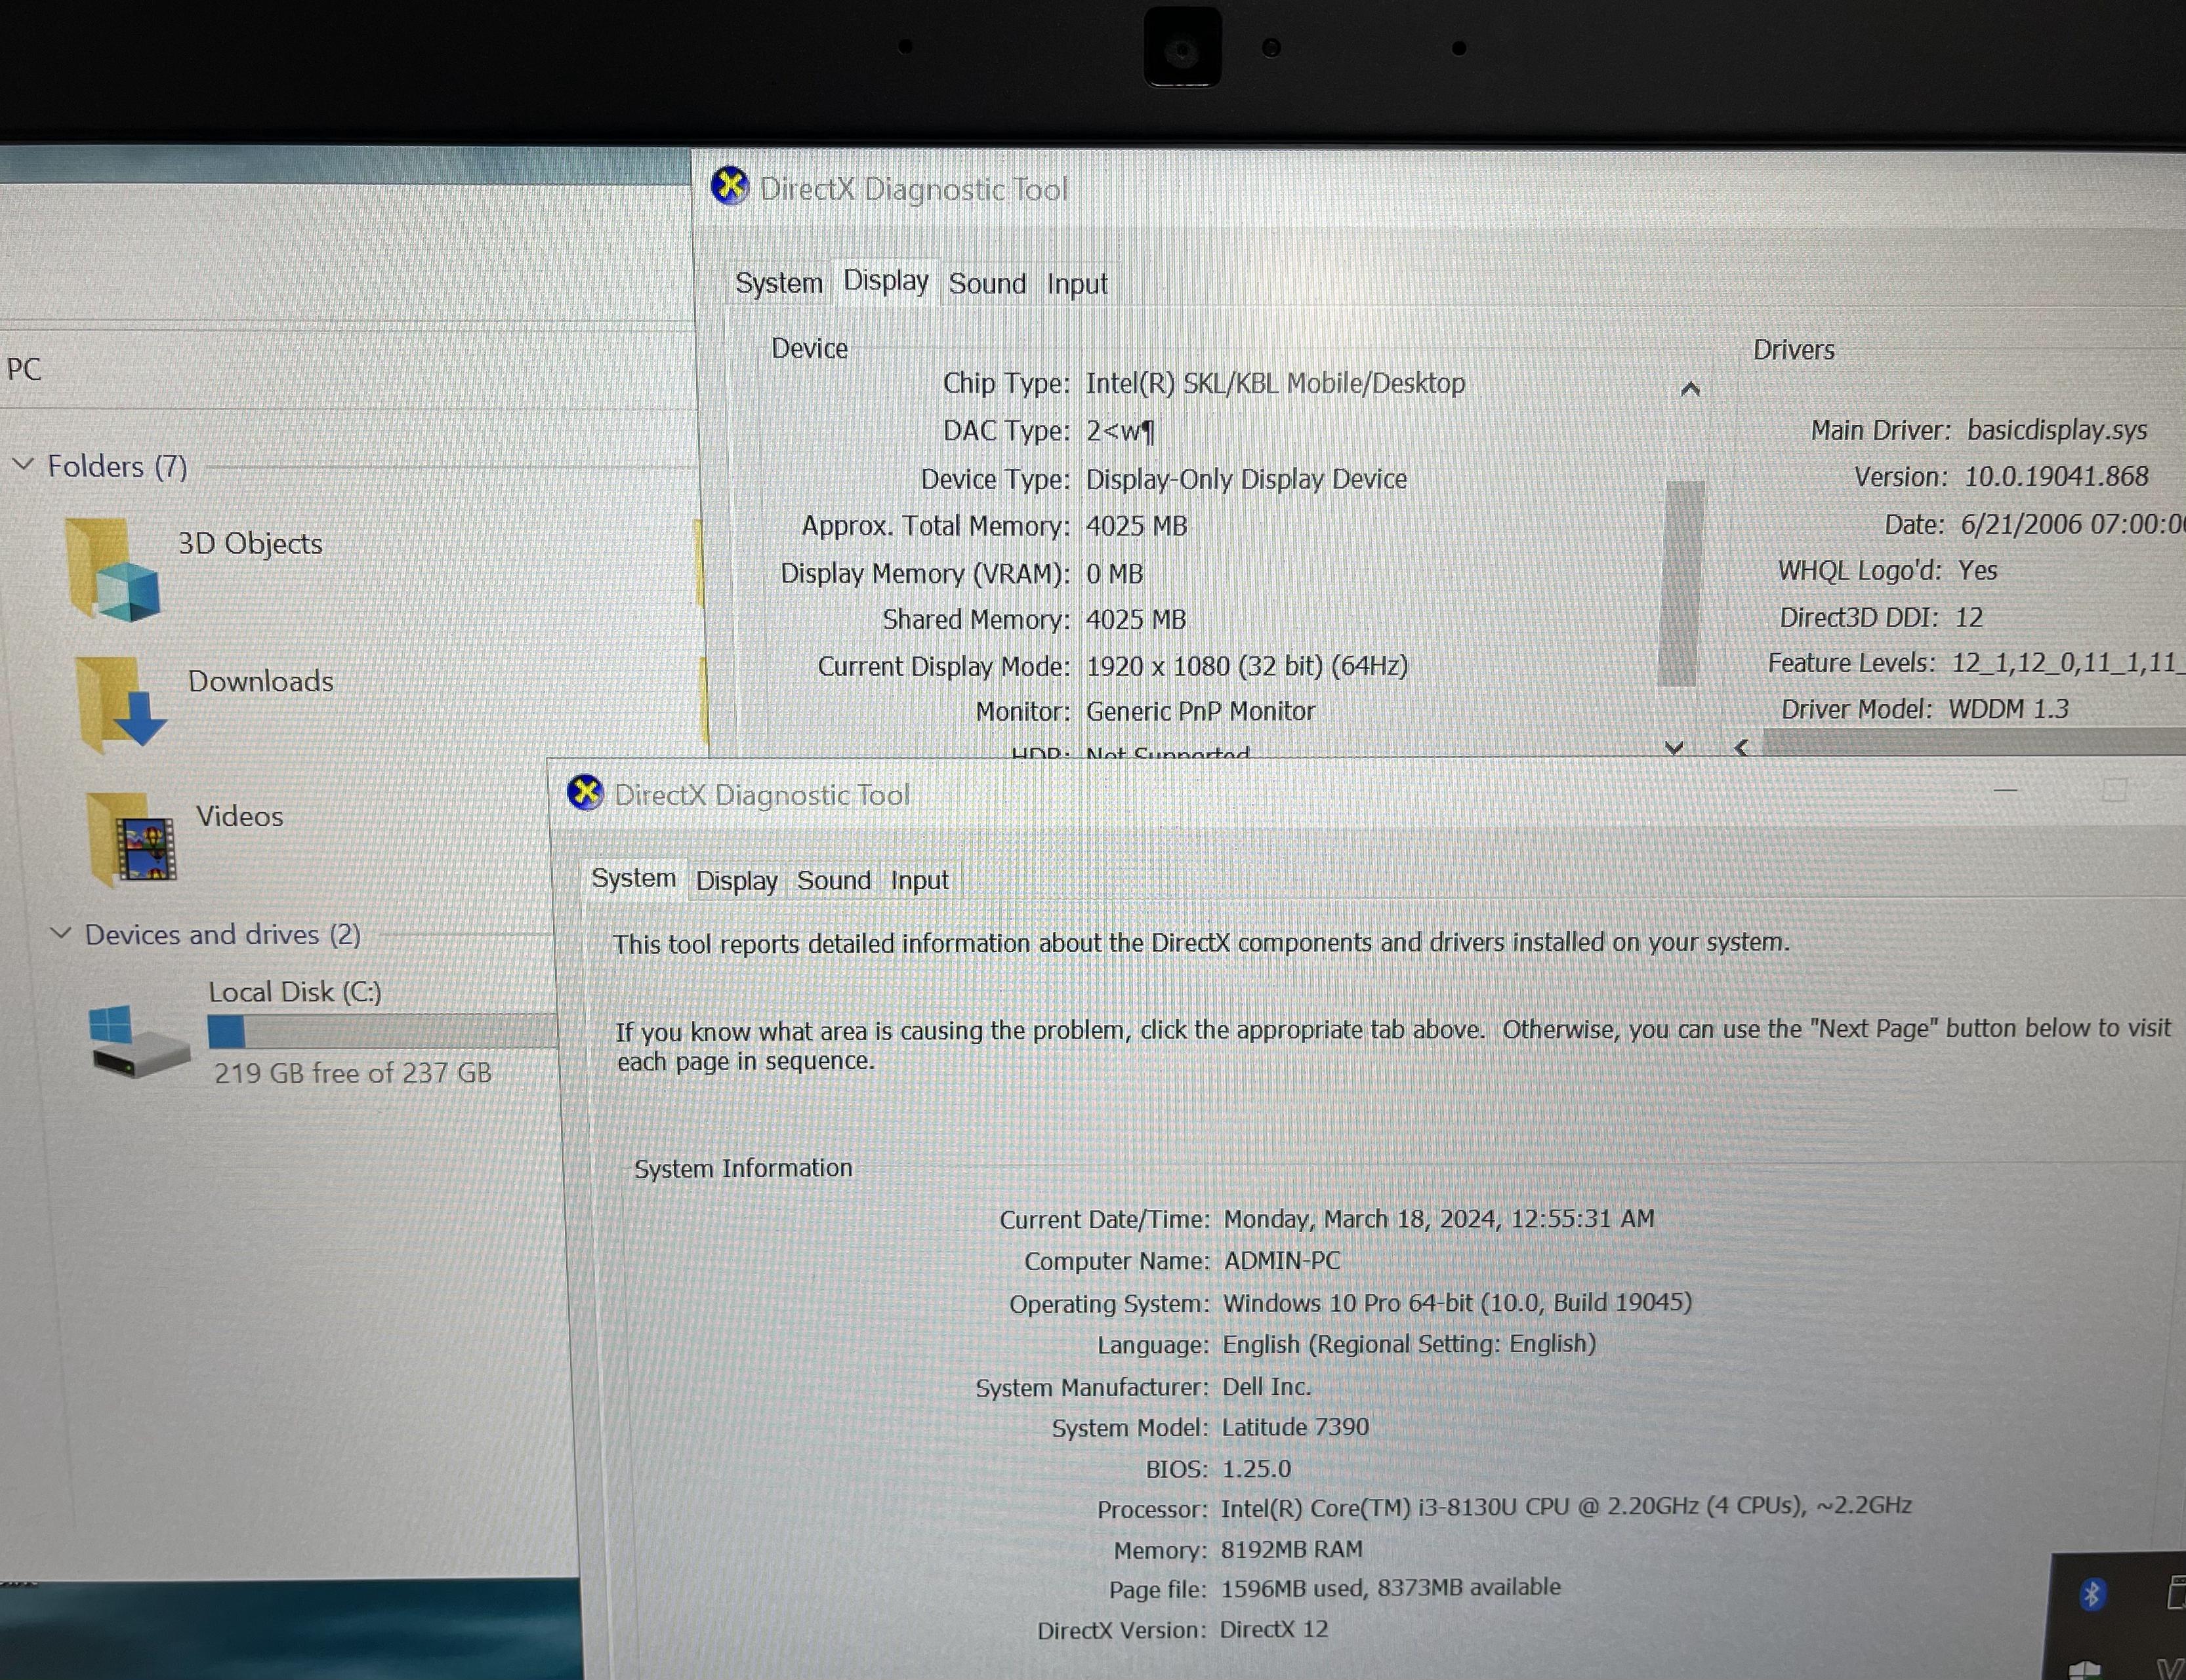
Task: Click DirectX Version value DirectX 12
Action: (1273, 1629)
